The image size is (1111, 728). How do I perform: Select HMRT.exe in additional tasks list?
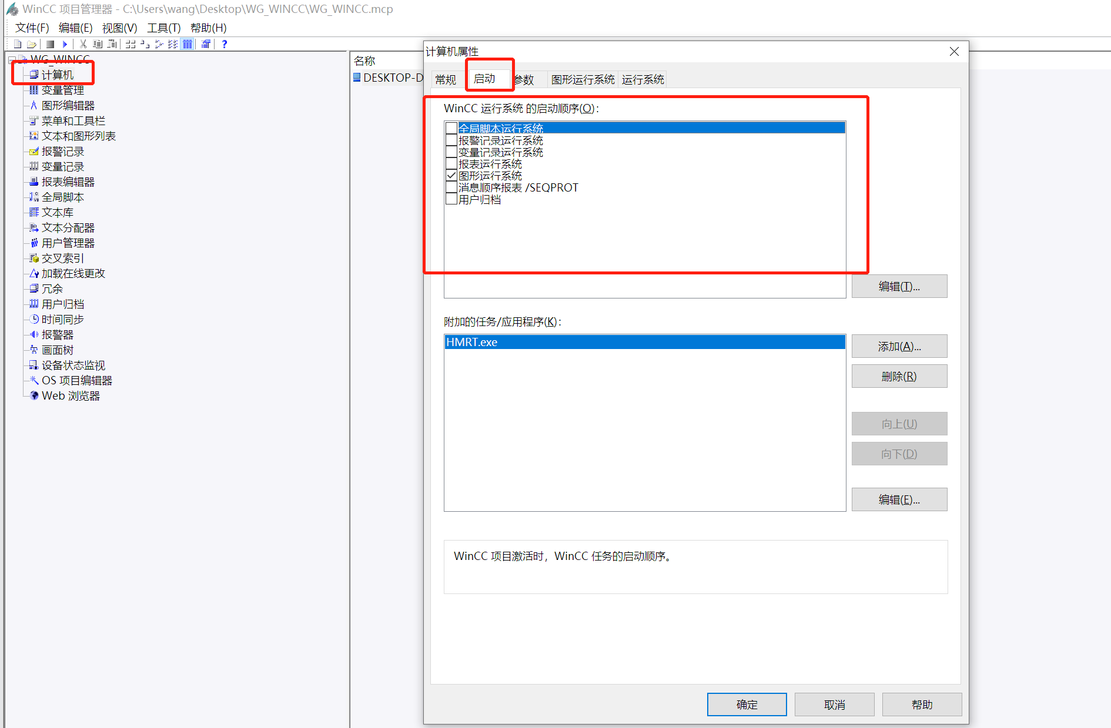click(x=645, y=342)
